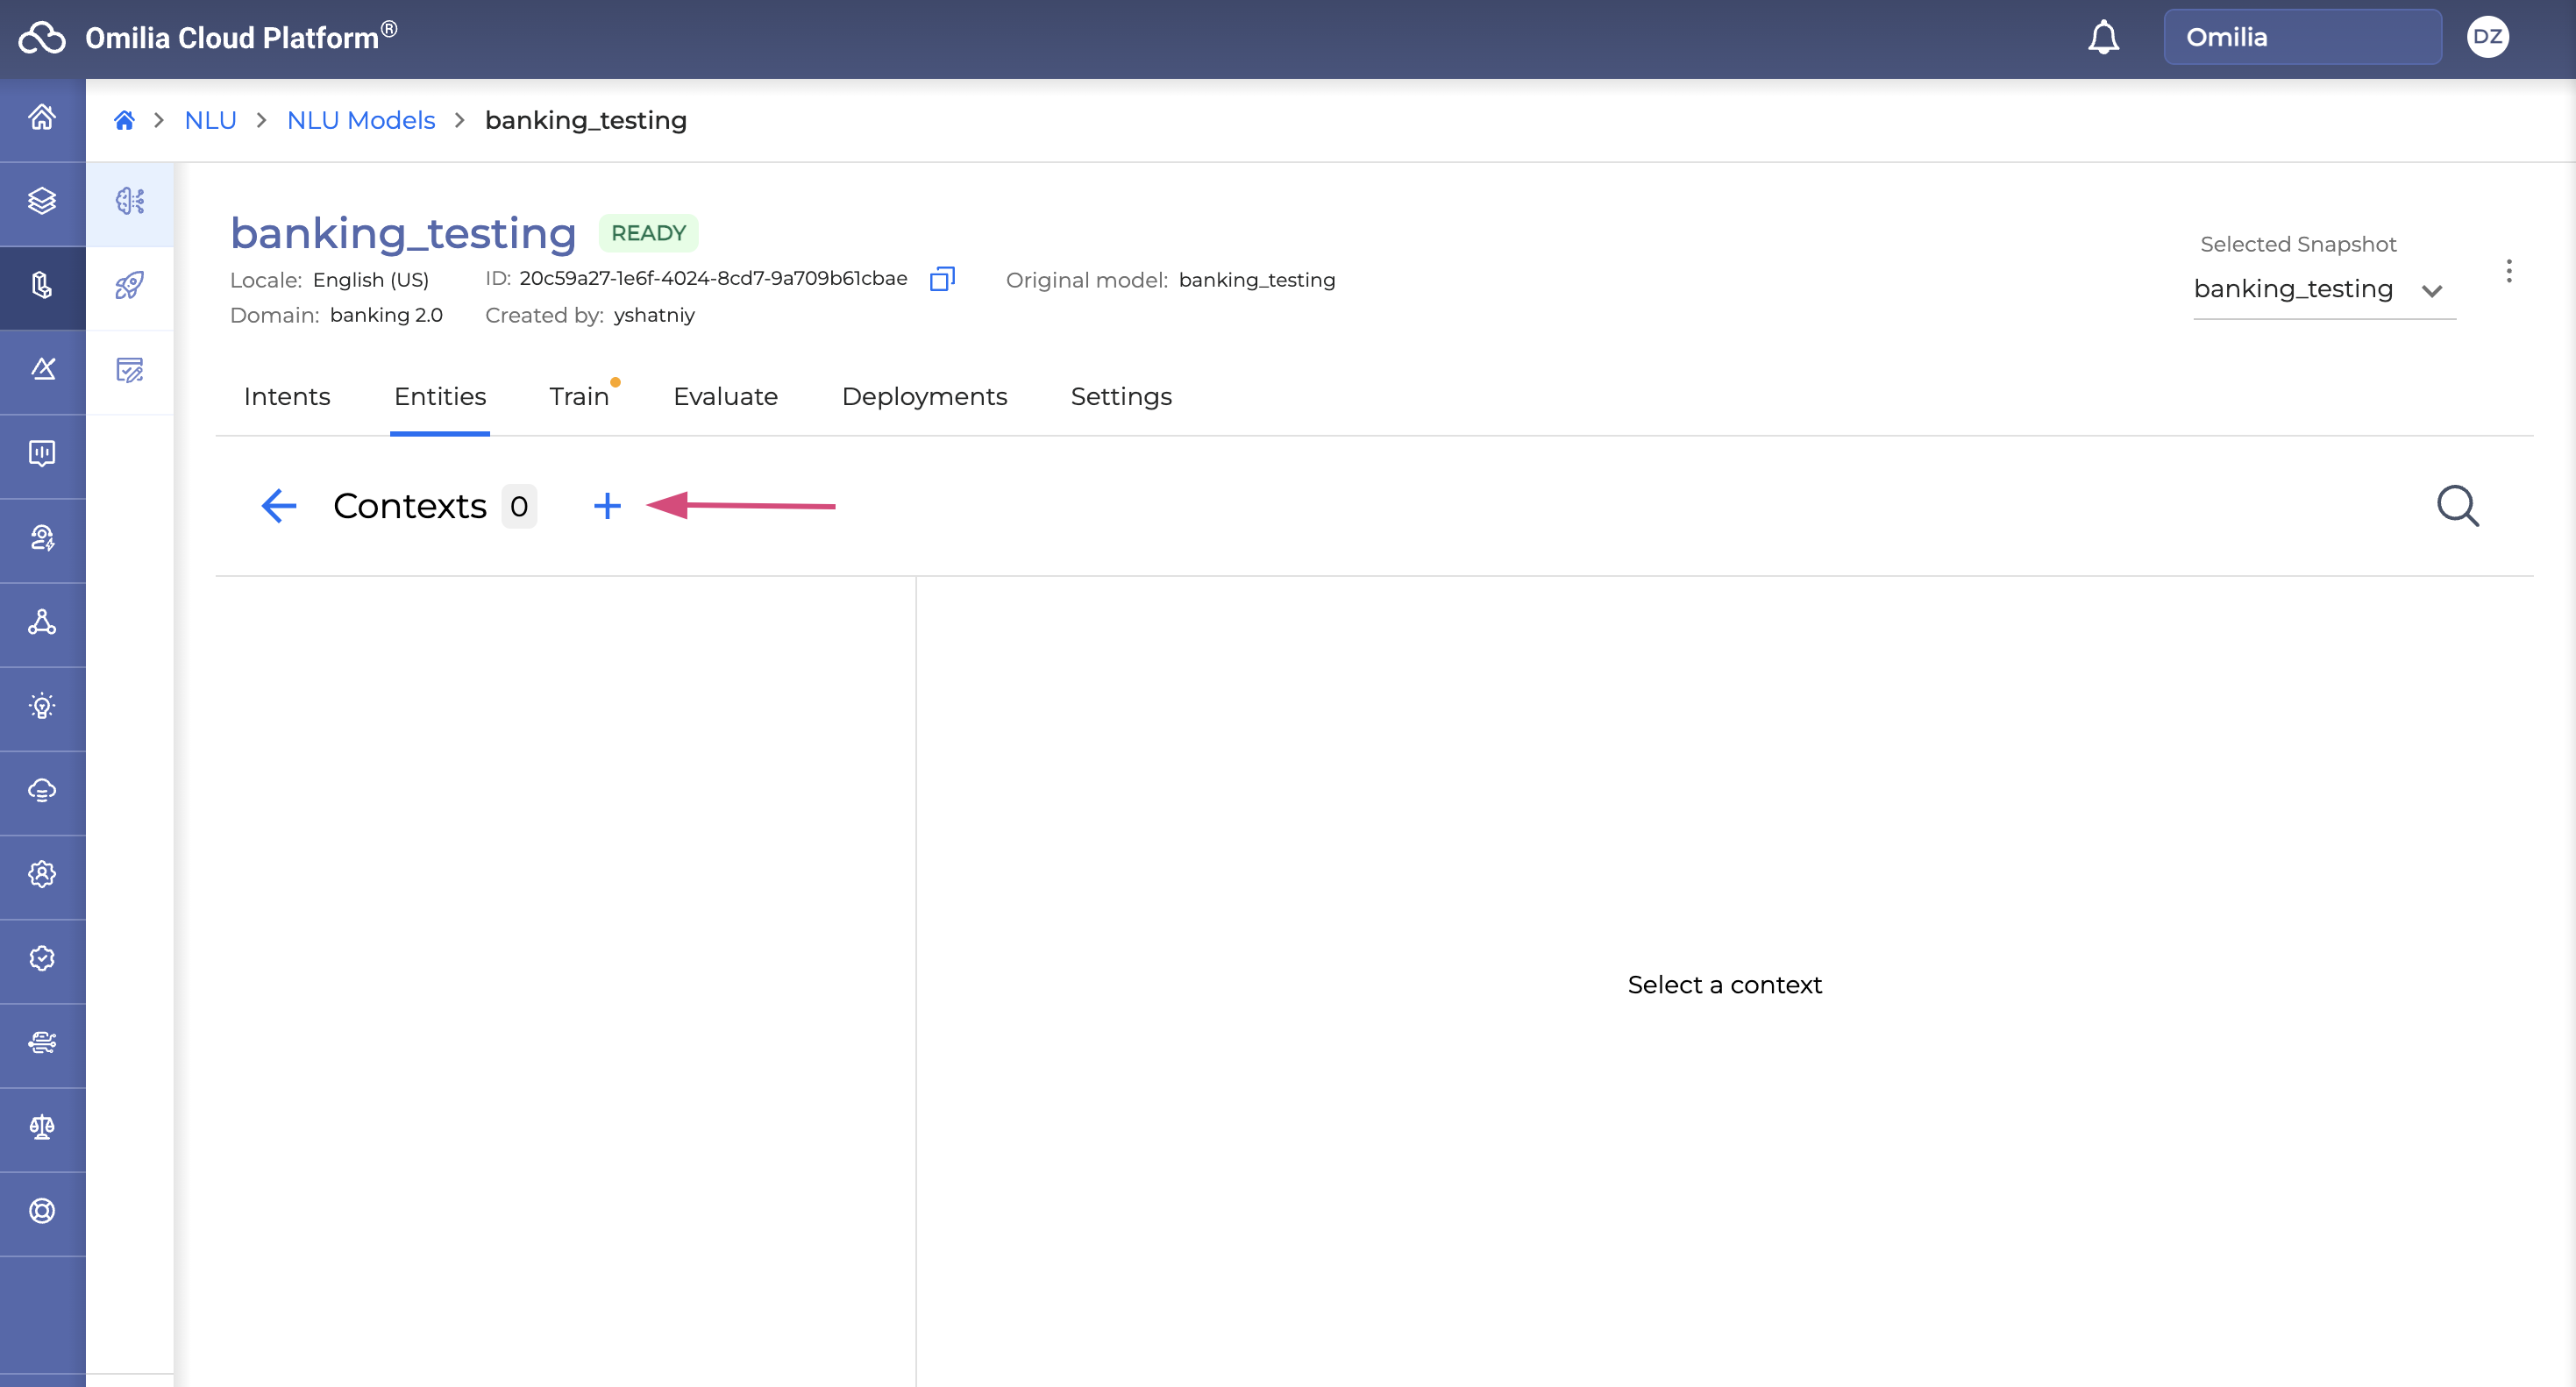2576x1387 pixels.
Task: Click the NLU breadcrumb link
Action: click(x=210, y=121)
